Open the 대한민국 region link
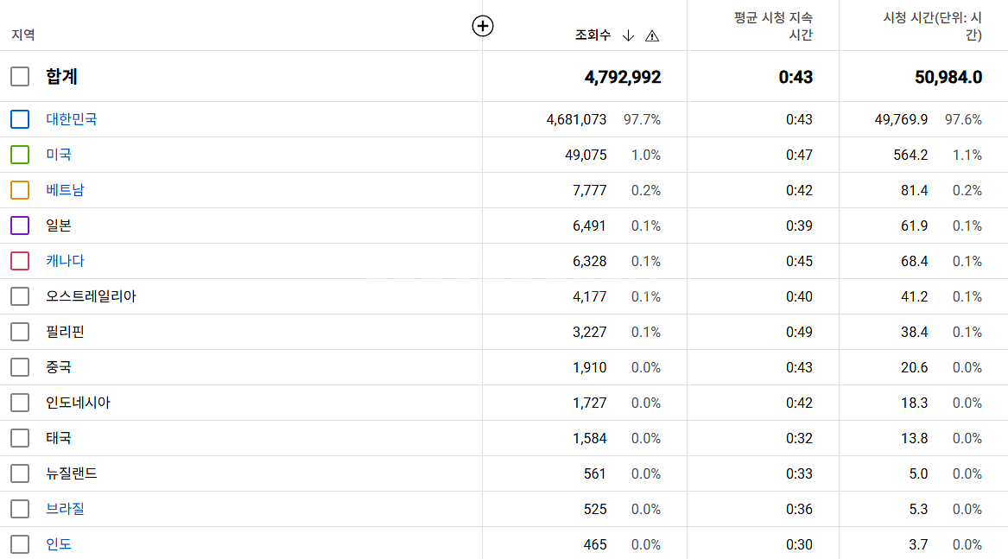The width and height of the screenshot is (1008, 559). [x=72, y=119]
